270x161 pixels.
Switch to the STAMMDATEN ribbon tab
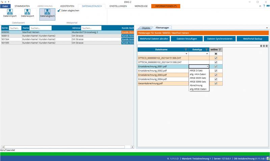tap(22, 6)
